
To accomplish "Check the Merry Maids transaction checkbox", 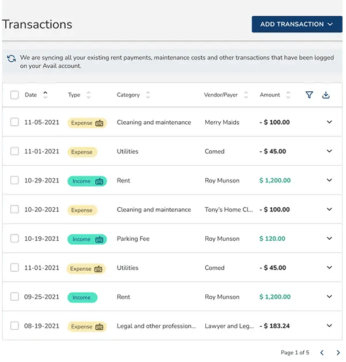I will [x=14, y=122].
